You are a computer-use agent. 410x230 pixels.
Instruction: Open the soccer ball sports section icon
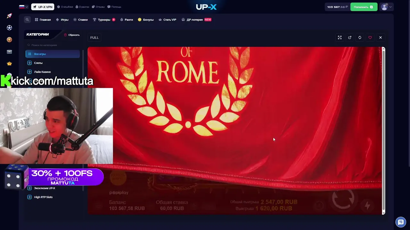[9, 28]
